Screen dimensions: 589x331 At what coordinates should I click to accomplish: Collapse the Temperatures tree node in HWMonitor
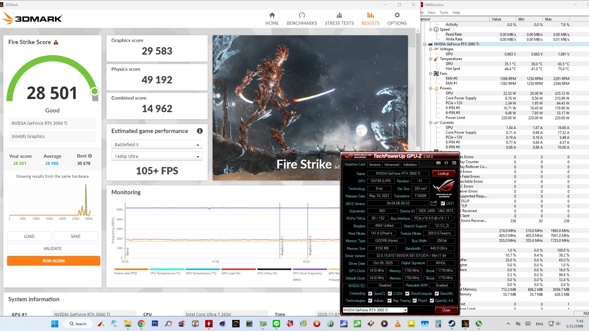(430, 59)
